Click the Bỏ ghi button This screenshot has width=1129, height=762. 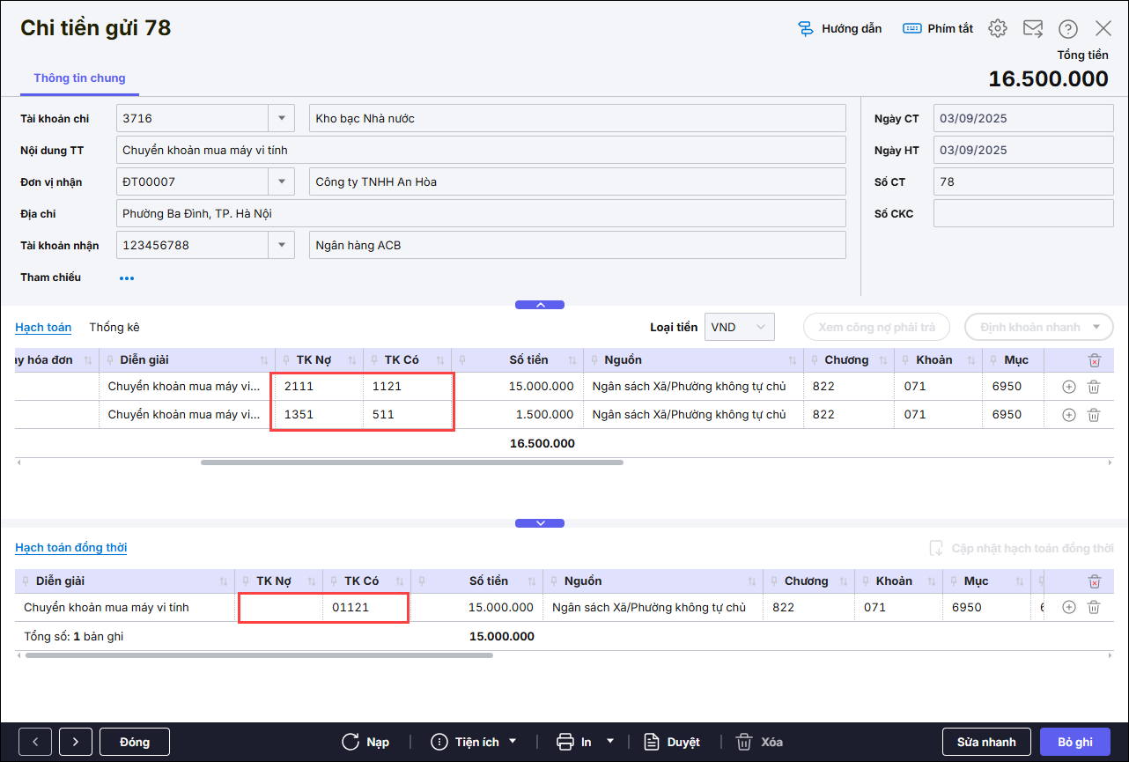coord(1075,742)
